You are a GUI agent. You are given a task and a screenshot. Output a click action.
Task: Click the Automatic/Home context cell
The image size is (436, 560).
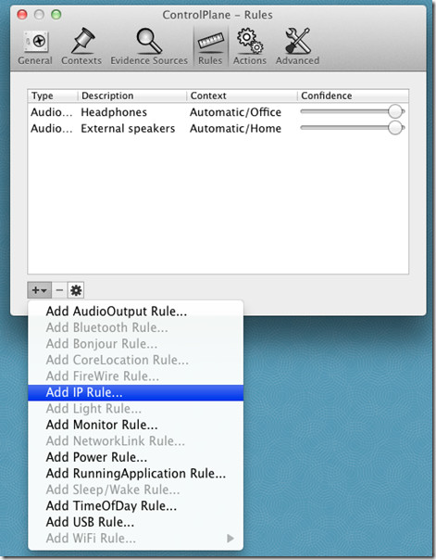click(x=235, y=128)
